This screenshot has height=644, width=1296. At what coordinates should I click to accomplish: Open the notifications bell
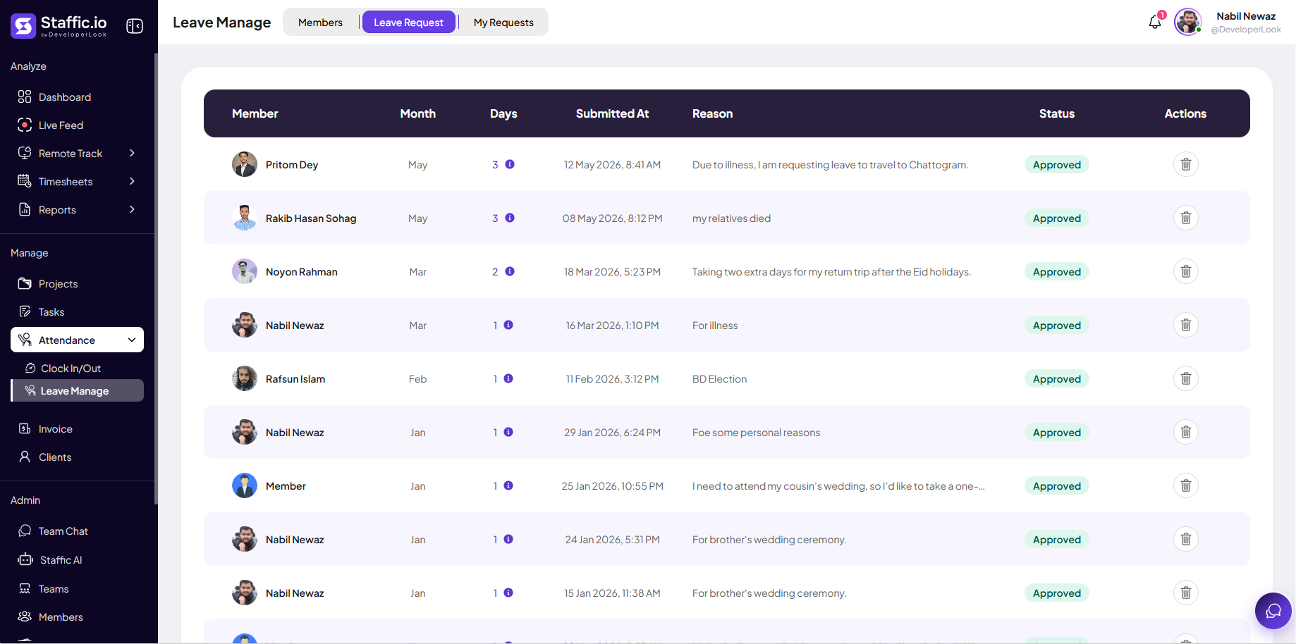pos(1155,22)
